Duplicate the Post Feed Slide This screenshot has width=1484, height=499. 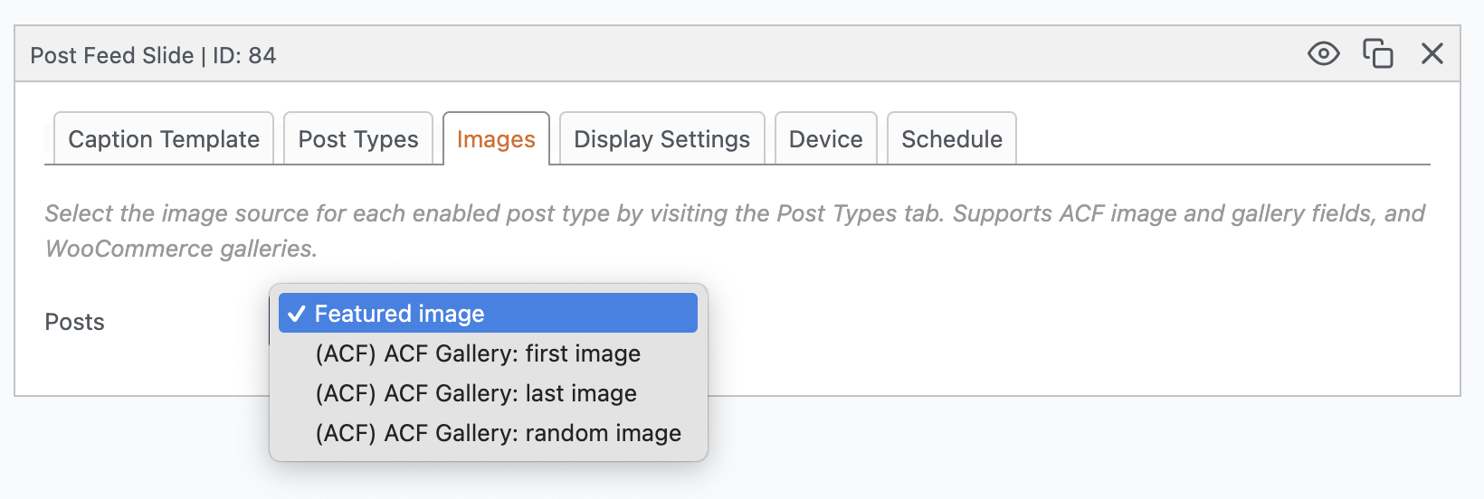(x=1377, y=54)
